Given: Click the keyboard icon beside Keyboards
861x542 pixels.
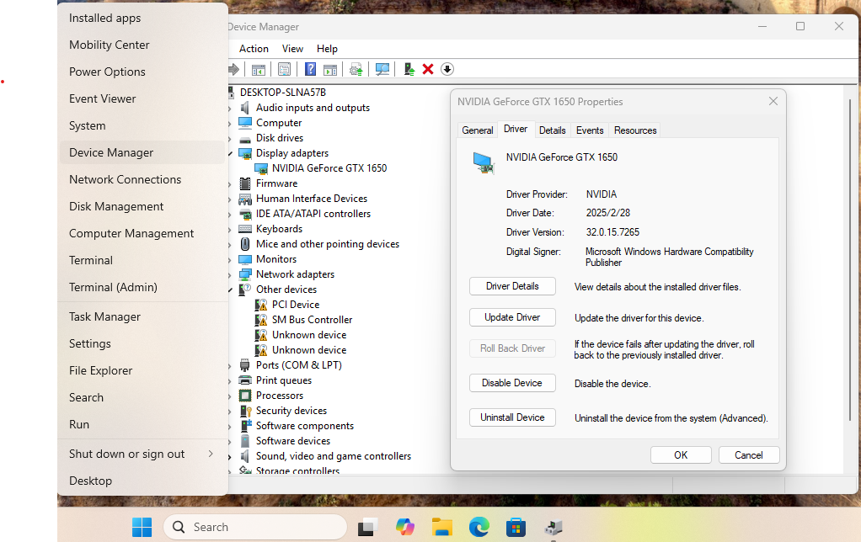Looking at the screenshot, I should click(245, 229).
